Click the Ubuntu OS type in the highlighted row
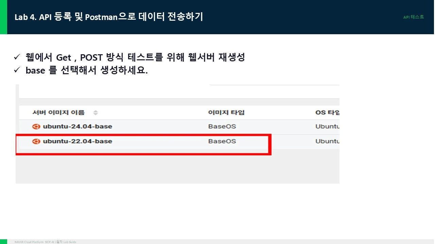 [x=327, y=141]
